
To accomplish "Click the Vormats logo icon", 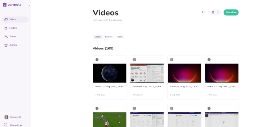I will pos(5,5).
